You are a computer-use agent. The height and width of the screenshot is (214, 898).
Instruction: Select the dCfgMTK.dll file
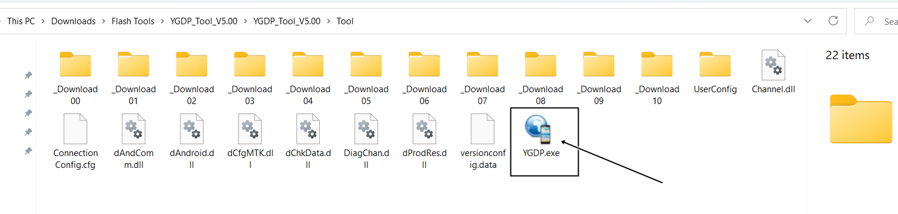point(250,141)
